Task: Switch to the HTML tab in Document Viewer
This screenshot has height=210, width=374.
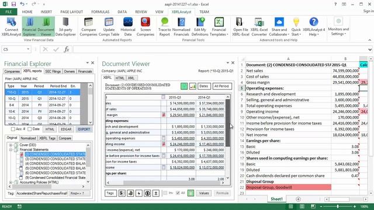Action: click(120, 78)
